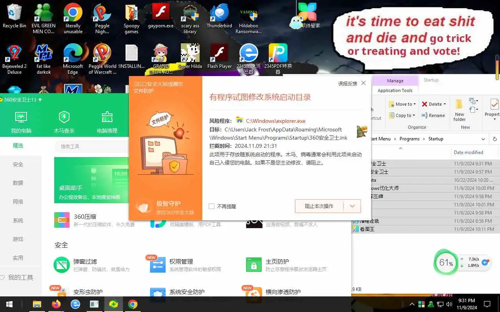Select 系统 category in 360 sidebar
Image resolution: width=500 pixels, height=312 pixels.
(18, 220)
